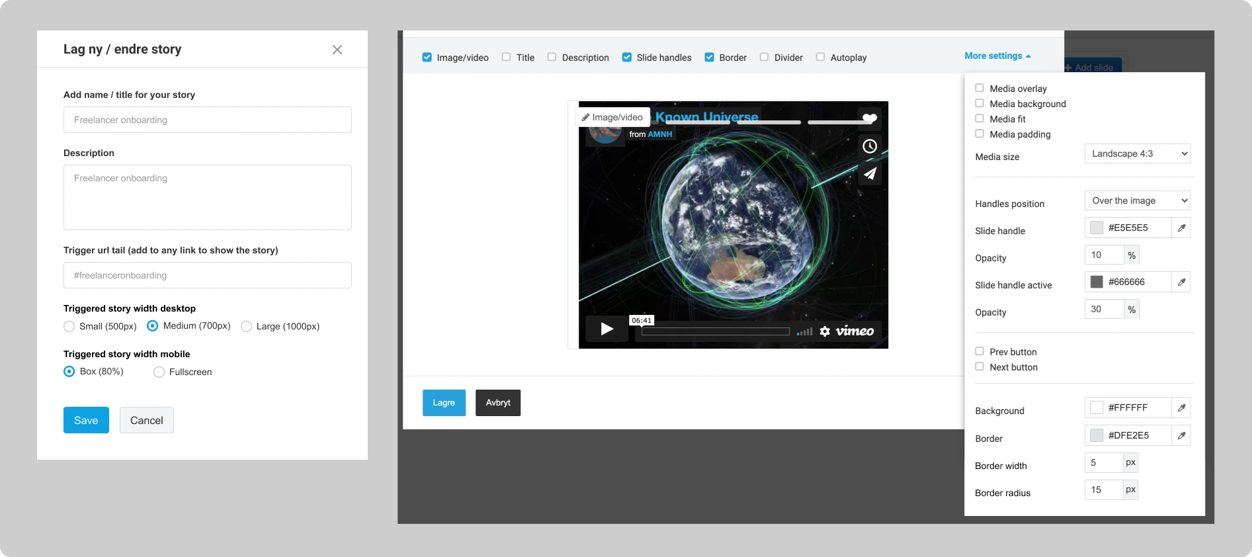Open the Handles position dropdown
The image size is (1252, 557).
pos(1137,201)
